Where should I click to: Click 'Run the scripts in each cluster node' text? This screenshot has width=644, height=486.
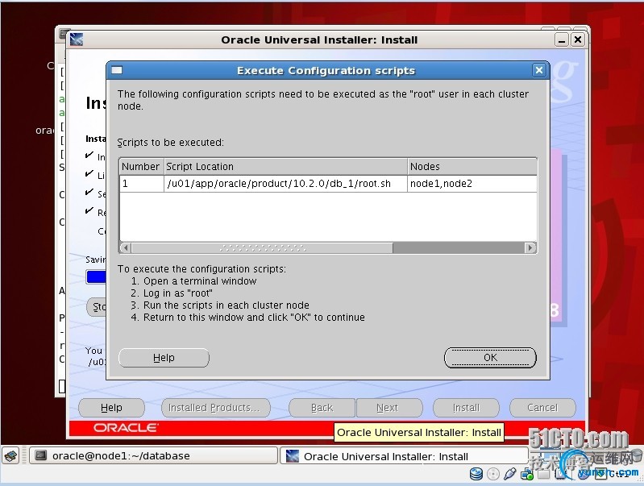point(226,305)
